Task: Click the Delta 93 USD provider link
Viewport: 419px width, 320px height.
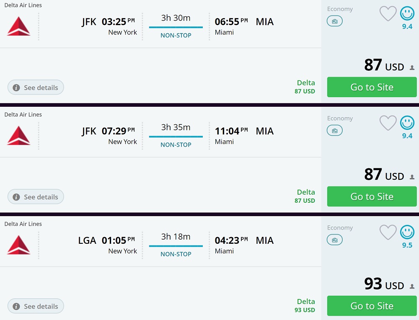Action: click(x=305, y=305)
